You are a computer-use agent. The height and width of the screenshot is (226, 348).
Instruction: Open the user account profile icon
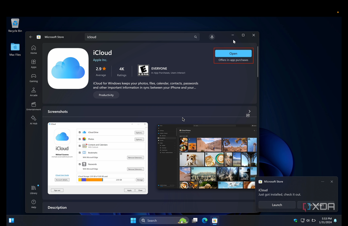(x=212, y=37)
